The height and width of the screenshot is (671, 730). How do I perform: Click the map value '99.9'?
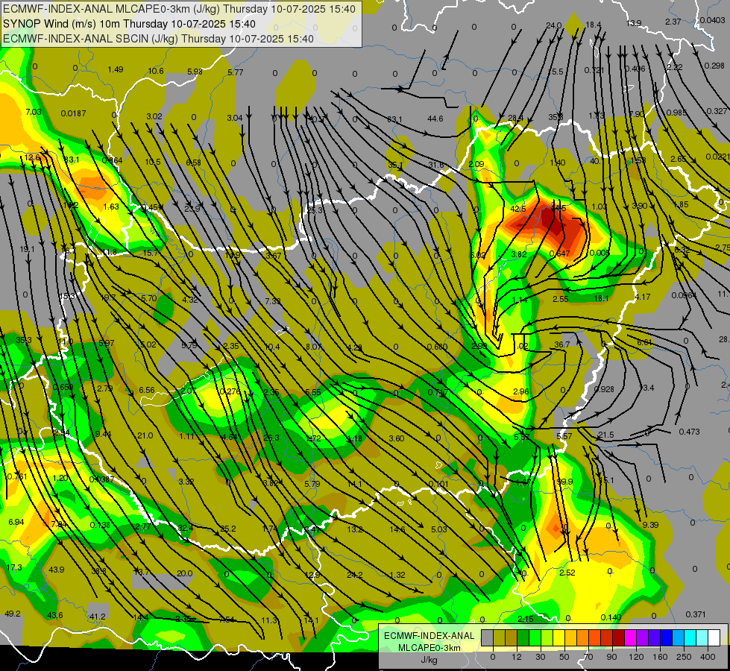564,482
